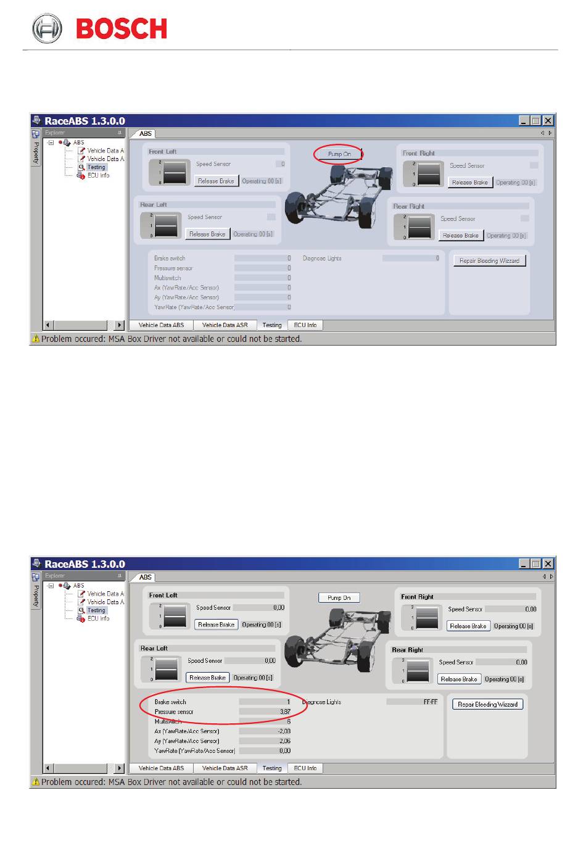
Task: Open Repair Bleeding Wizzard in upper window
Action: 489,260
